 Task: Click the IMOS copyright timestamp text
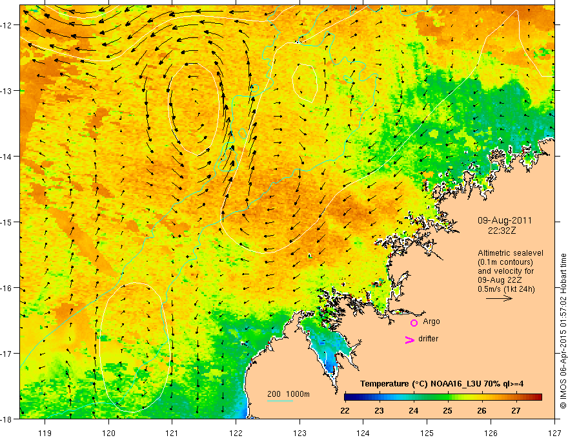563,330
